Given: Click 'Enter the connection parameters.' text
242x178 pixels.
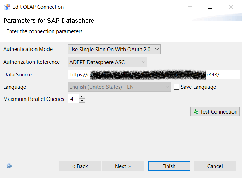Looking at the screenshot, I should [45, 31].
